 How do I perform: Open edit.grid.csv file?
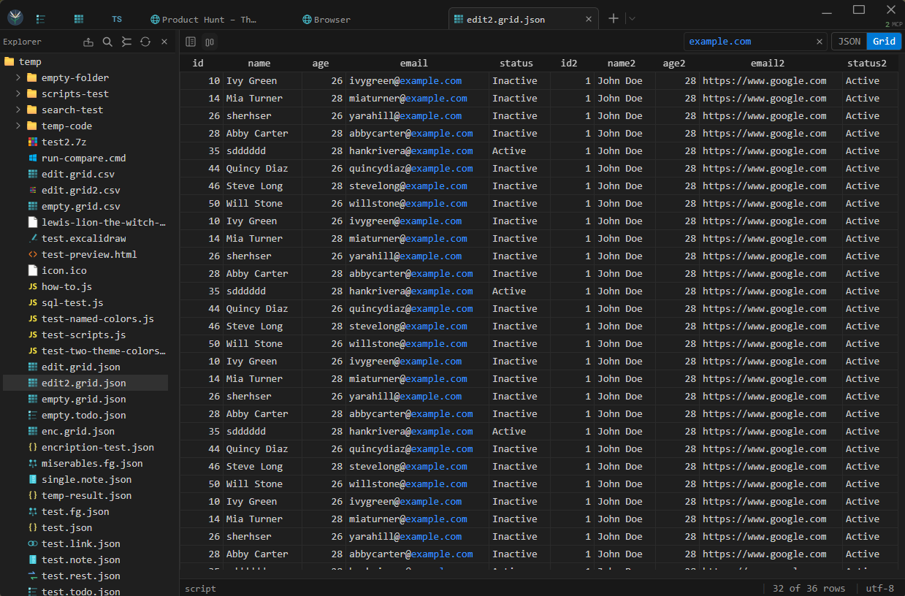click(85, 174)
